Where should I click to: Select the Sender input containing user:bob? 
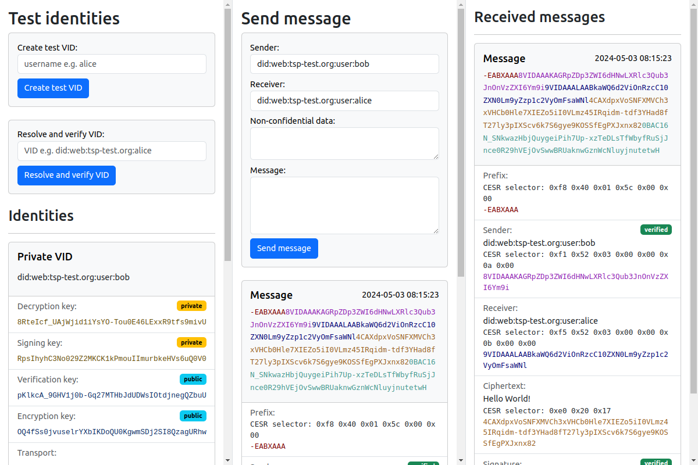(344, 64)
